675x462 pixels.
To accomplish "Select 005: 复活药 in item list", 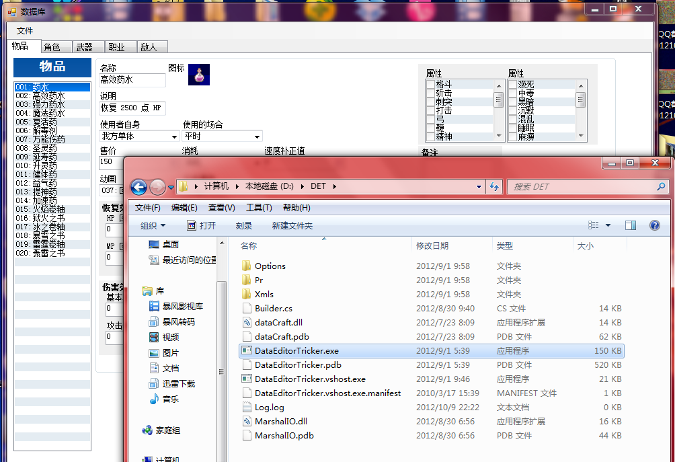I will [x=52, y=122].
